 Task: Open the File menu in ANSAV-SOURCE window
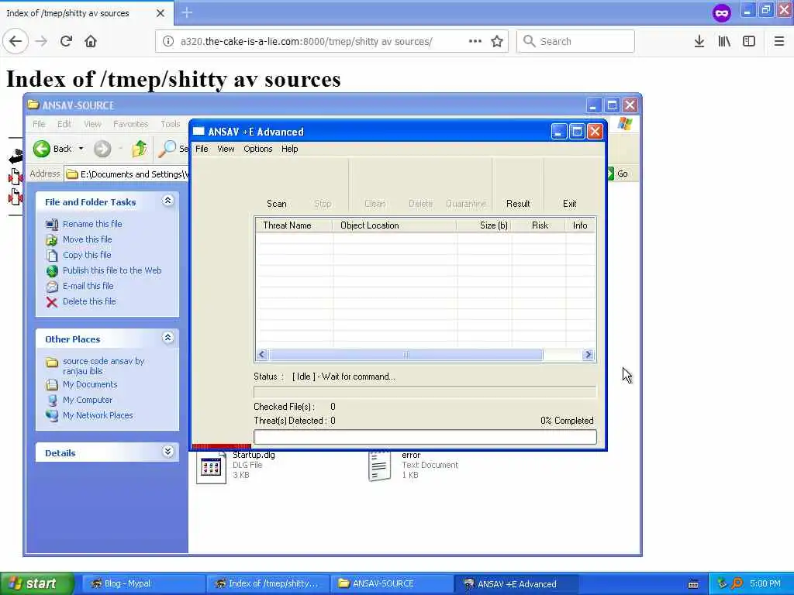[x=39, y=124]
